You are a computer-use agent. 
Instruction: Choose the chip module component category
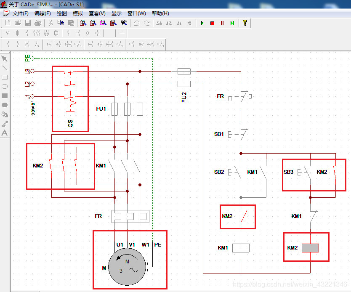coord(56,33)
